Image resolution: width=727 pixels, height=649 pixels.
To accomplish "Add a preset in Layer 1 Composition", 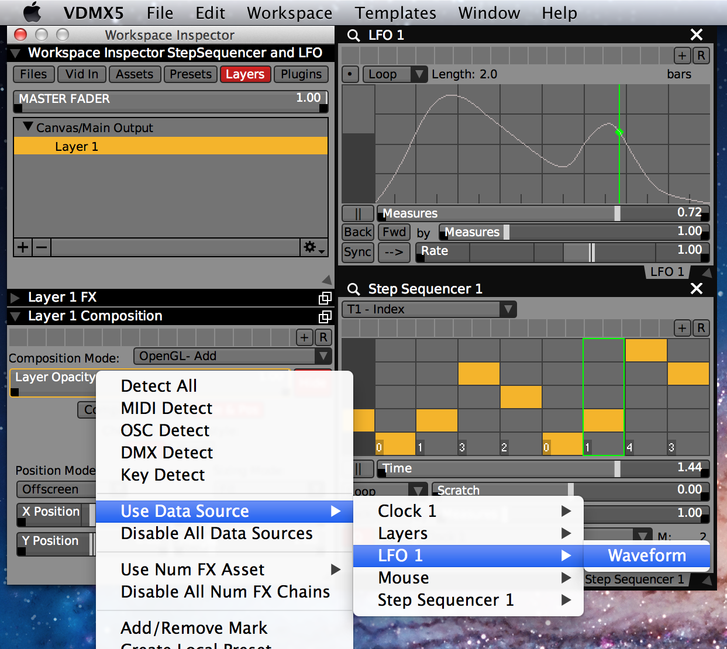I will point(305,337).
